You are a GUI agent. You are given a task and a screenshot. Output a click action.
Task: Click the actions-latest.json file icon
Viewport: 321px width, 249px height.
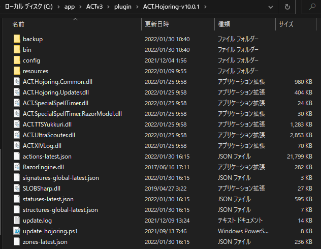(x=17, y=156)
